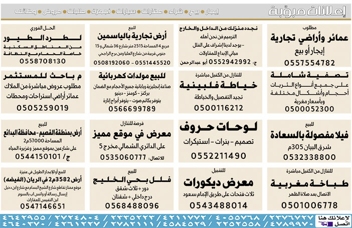Click the headline لطرد الطيور
The image size is (352, 228).
[43, 38]
